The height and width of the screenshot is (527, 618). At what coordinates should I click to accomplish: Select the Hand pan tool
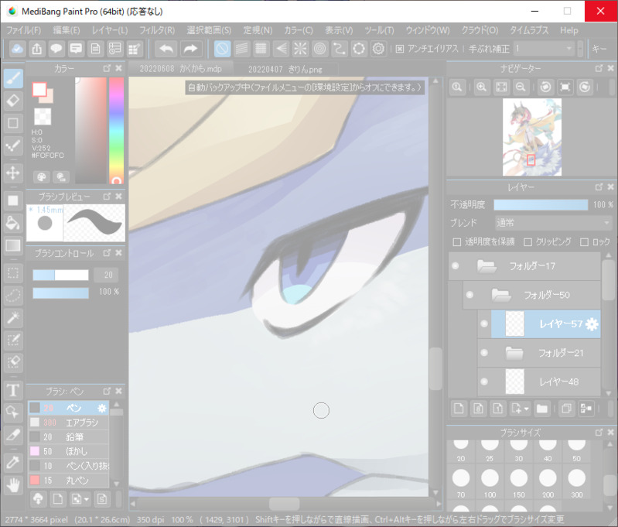(x=13, y=484)
